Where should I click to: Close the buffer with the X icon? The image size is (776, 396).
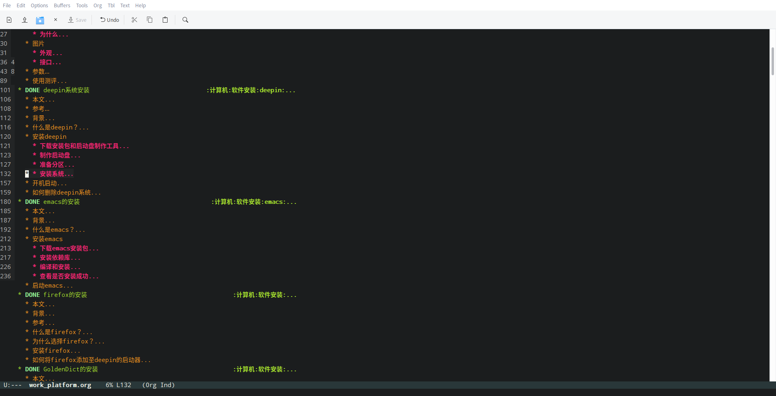[55, 19]
